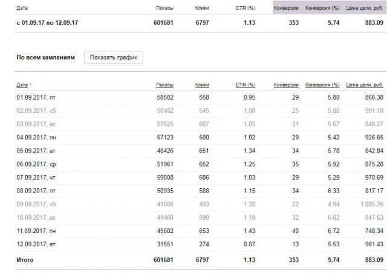The width and height of the screenshot is (387, 274).
Task: Click the По всем кампаниям heading
Action: tap(46, 57)
